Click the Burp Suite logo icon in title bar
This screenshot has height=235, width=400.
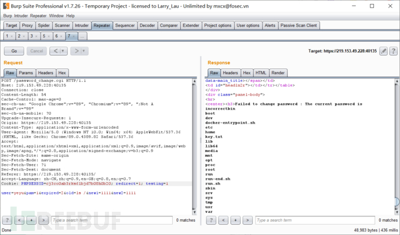[x=6, y=6]
